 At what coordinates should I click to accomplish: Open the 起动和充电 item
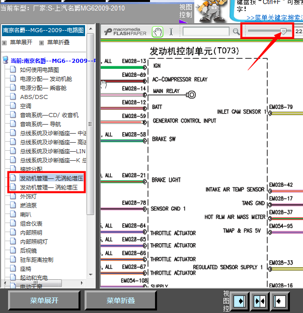click(x=34, y=278)
